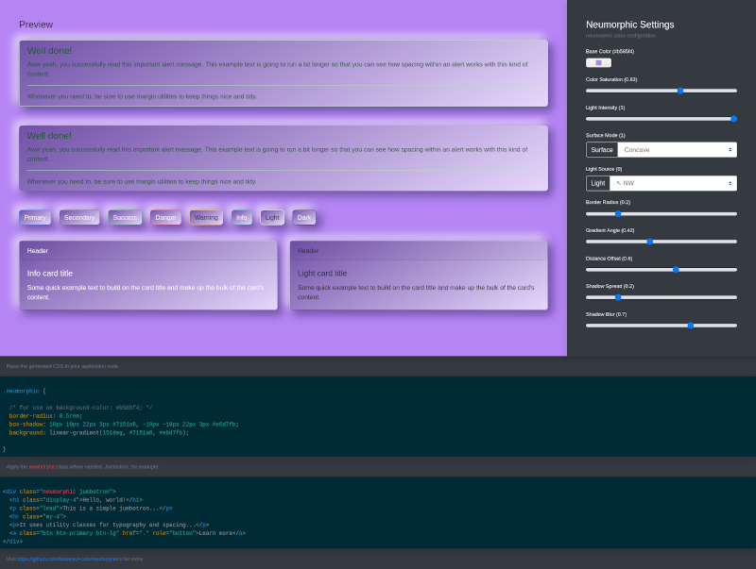Click the Primary button in the preview
The image size is (756, 569).
click(x=35, y=217)
